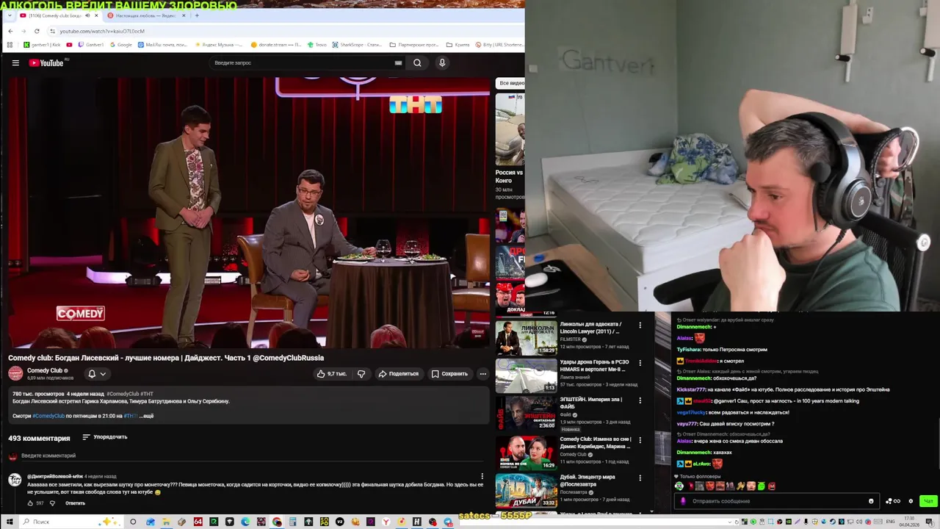Screen dimensions: 940x529
Task: Open the Comedy Club channel avatar
Action: click(15, 374)
